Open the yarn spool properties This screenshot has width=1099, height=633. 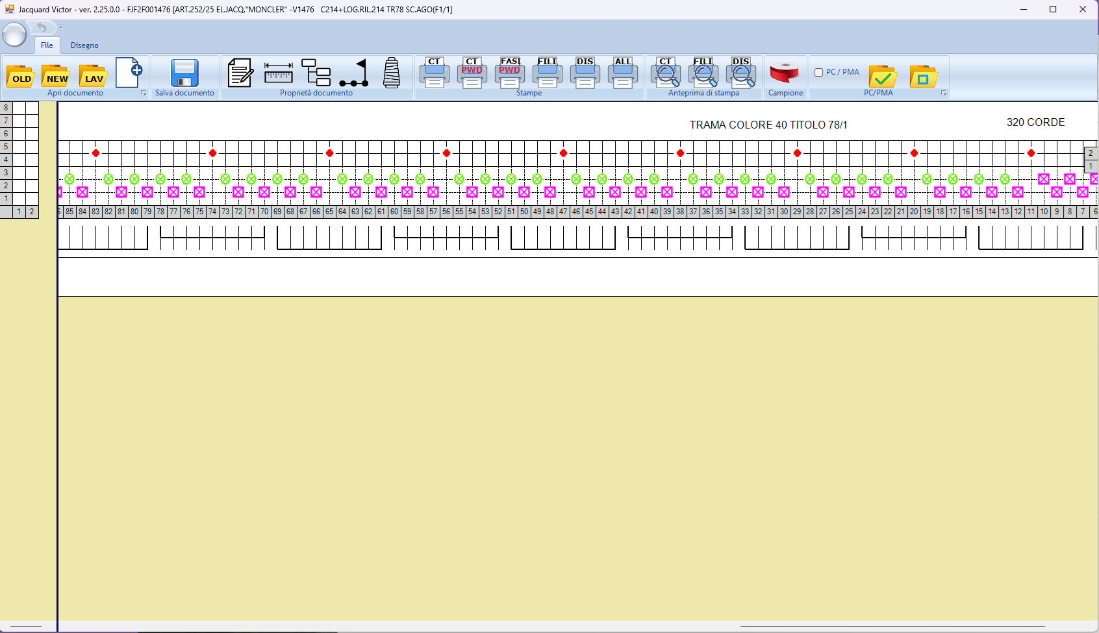pyautogui.click(x=392, y=73)
